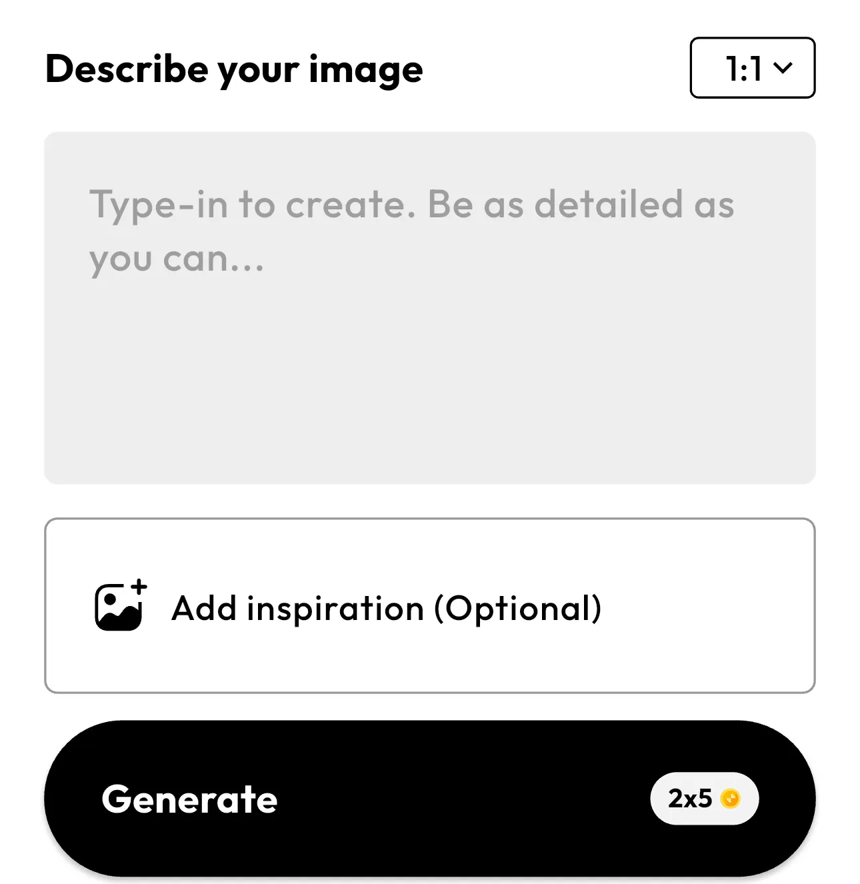
Task: Click the chevron arrow beside 1:1
Action: [x=783, y=67]
